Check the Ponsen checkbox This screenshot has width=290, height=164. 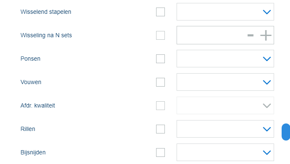(x=160, y=59)
